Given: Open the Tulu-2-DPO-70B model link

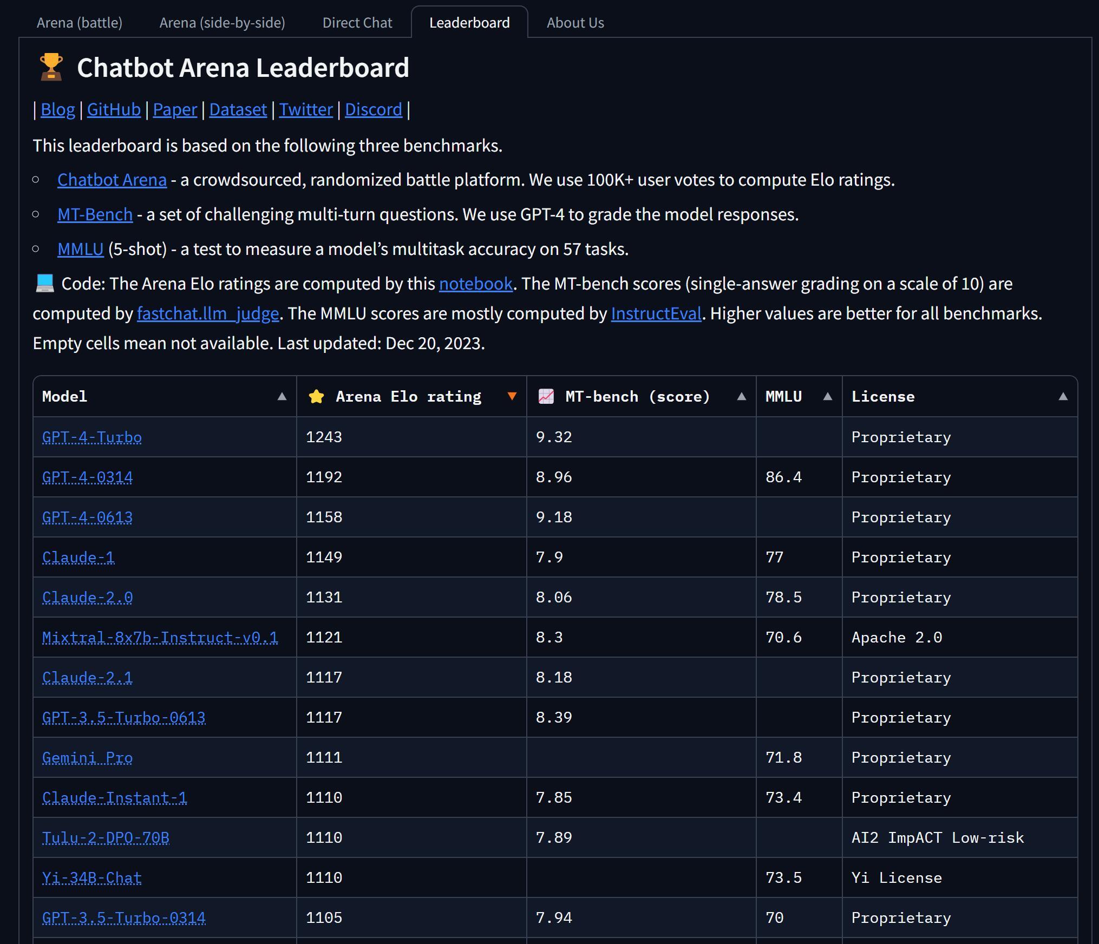Looking at the screenshot, I should (x=106, y=838).
